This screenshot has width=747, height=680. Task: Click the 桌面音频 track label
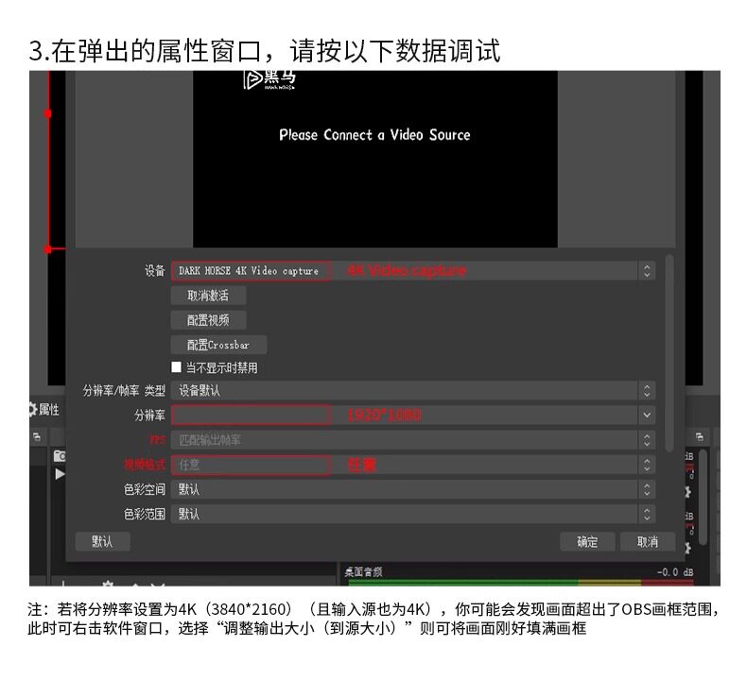tap(363, 571)
